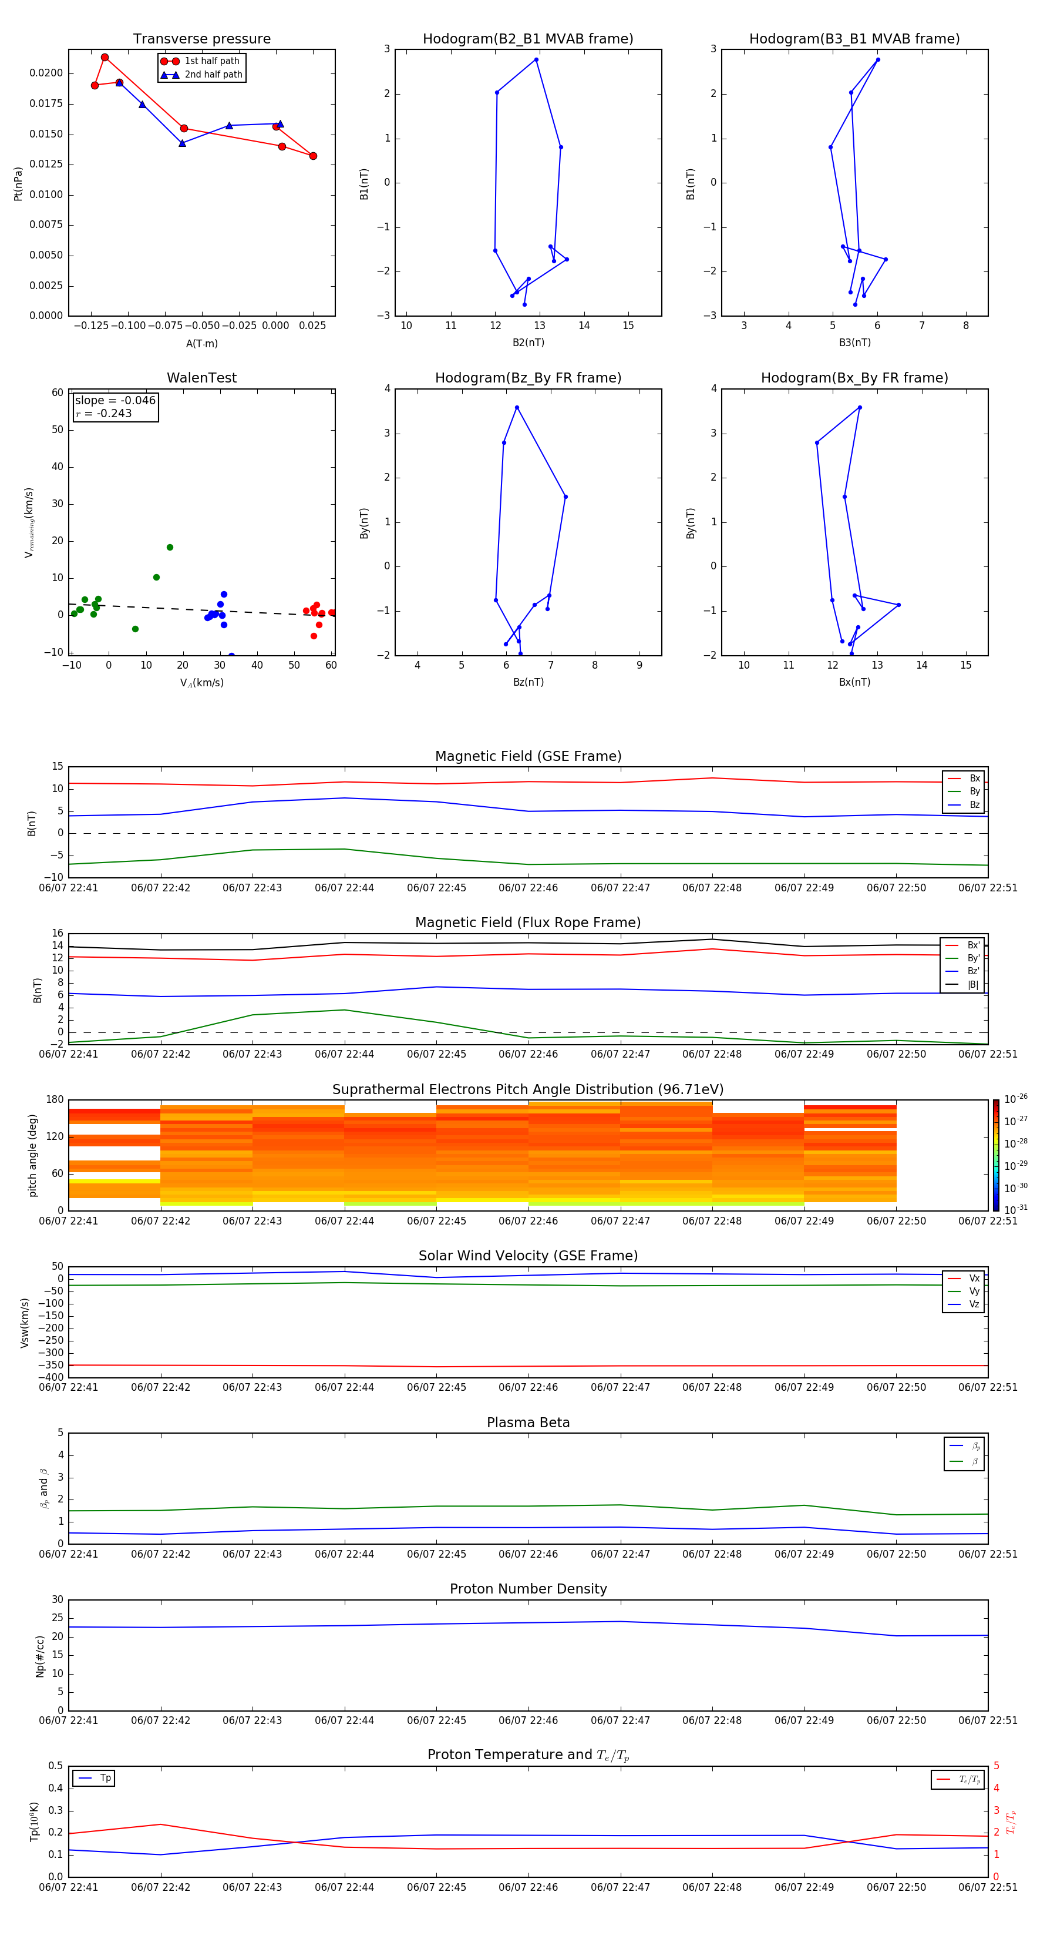Click the pitch angle colorbar
Viewport: 1057px width, 1939px height.
point(996,1155)
